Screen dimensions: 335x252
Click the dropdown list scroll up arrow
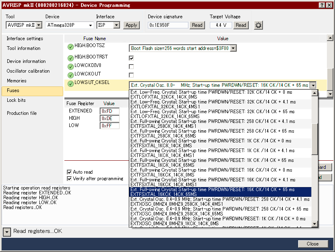click(x=314, y=93)
